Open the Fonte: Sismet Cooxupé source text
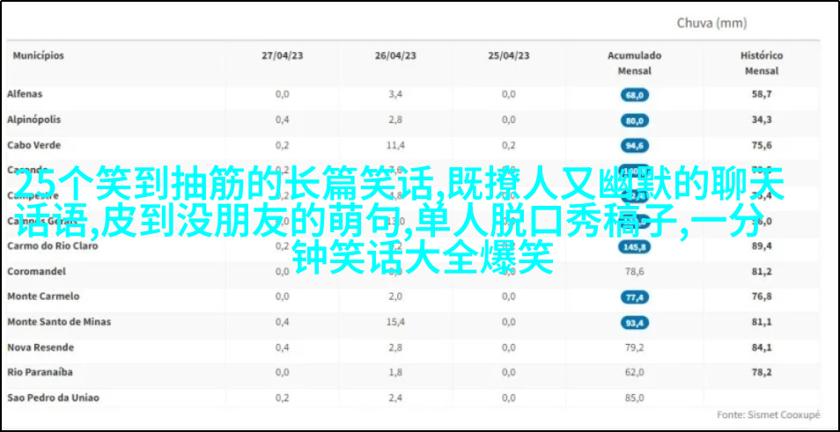The image size is (840, 432). click(x=768, y=414)
